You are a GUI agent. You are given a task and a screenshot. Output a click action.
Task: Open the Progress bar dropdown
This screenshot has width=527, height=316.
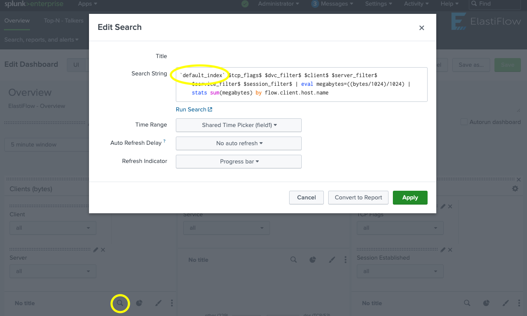[x=238, y=162]
